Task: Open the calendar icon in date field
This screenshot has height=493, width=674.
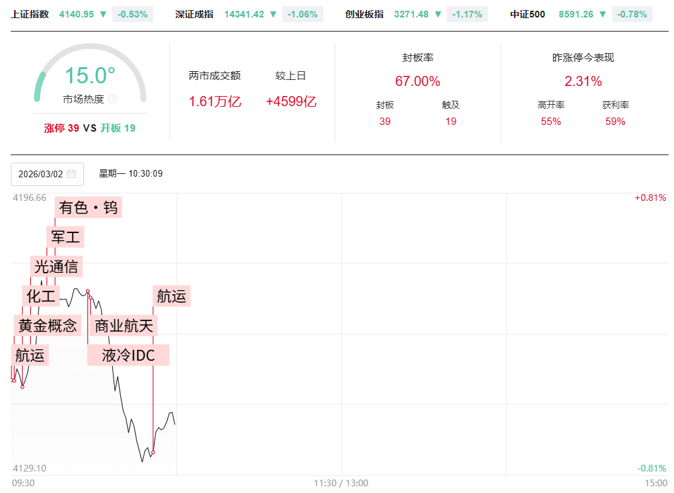Action: [71, 174]
